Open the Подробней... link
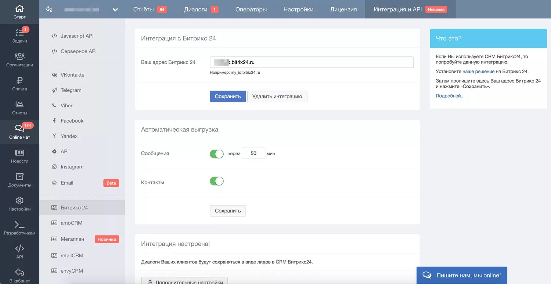The width and height of the screenshot is (551, 284). pos(450,96)
